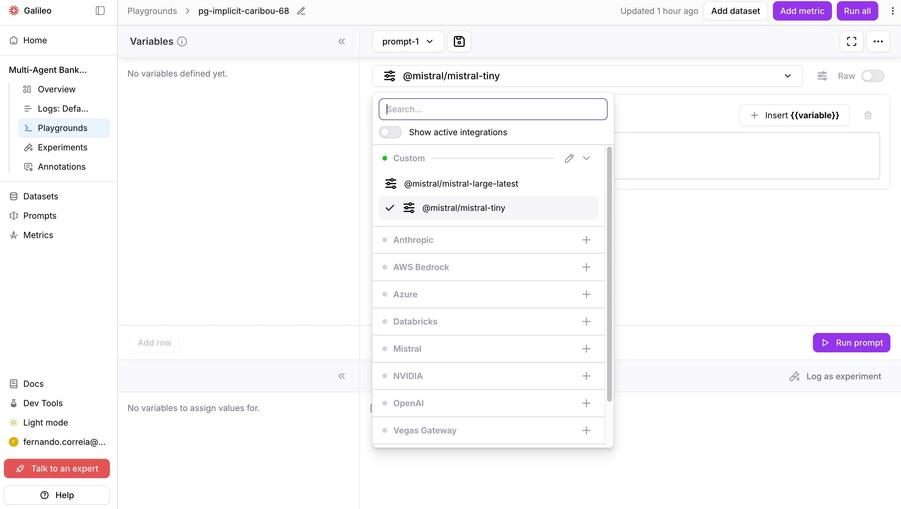Save the prompt with the save icon
Image resolution: width=901 pixels, height=509 pixels.
click(x=459, y=41)
